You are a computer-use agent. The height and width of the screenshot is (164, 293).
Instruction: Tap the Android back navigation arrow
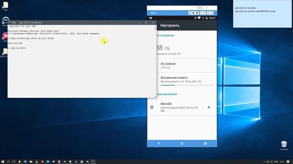pos(159,143)
